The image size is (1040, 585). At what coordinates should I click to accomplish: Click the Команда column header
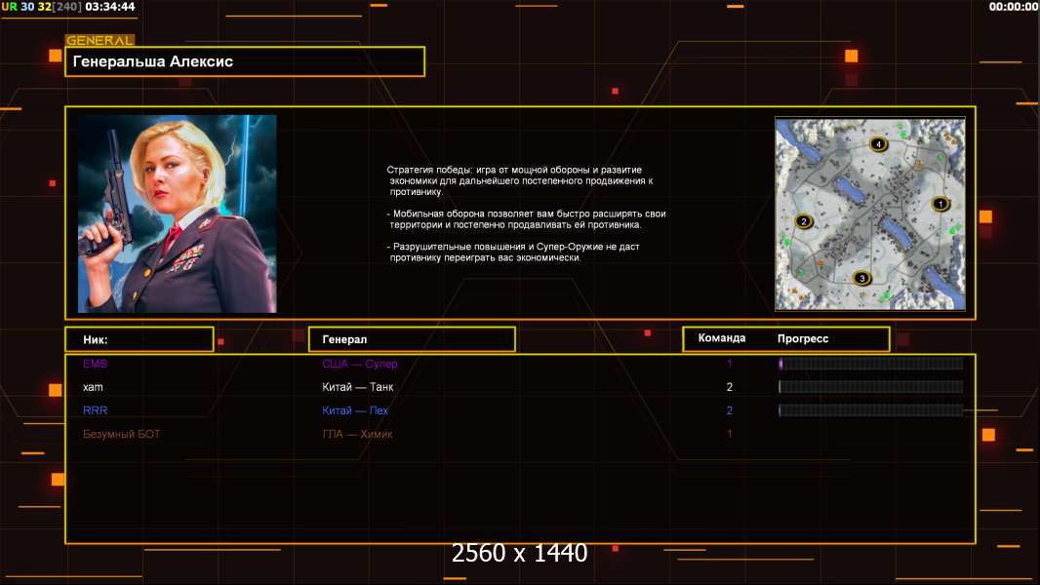(722, 338)
